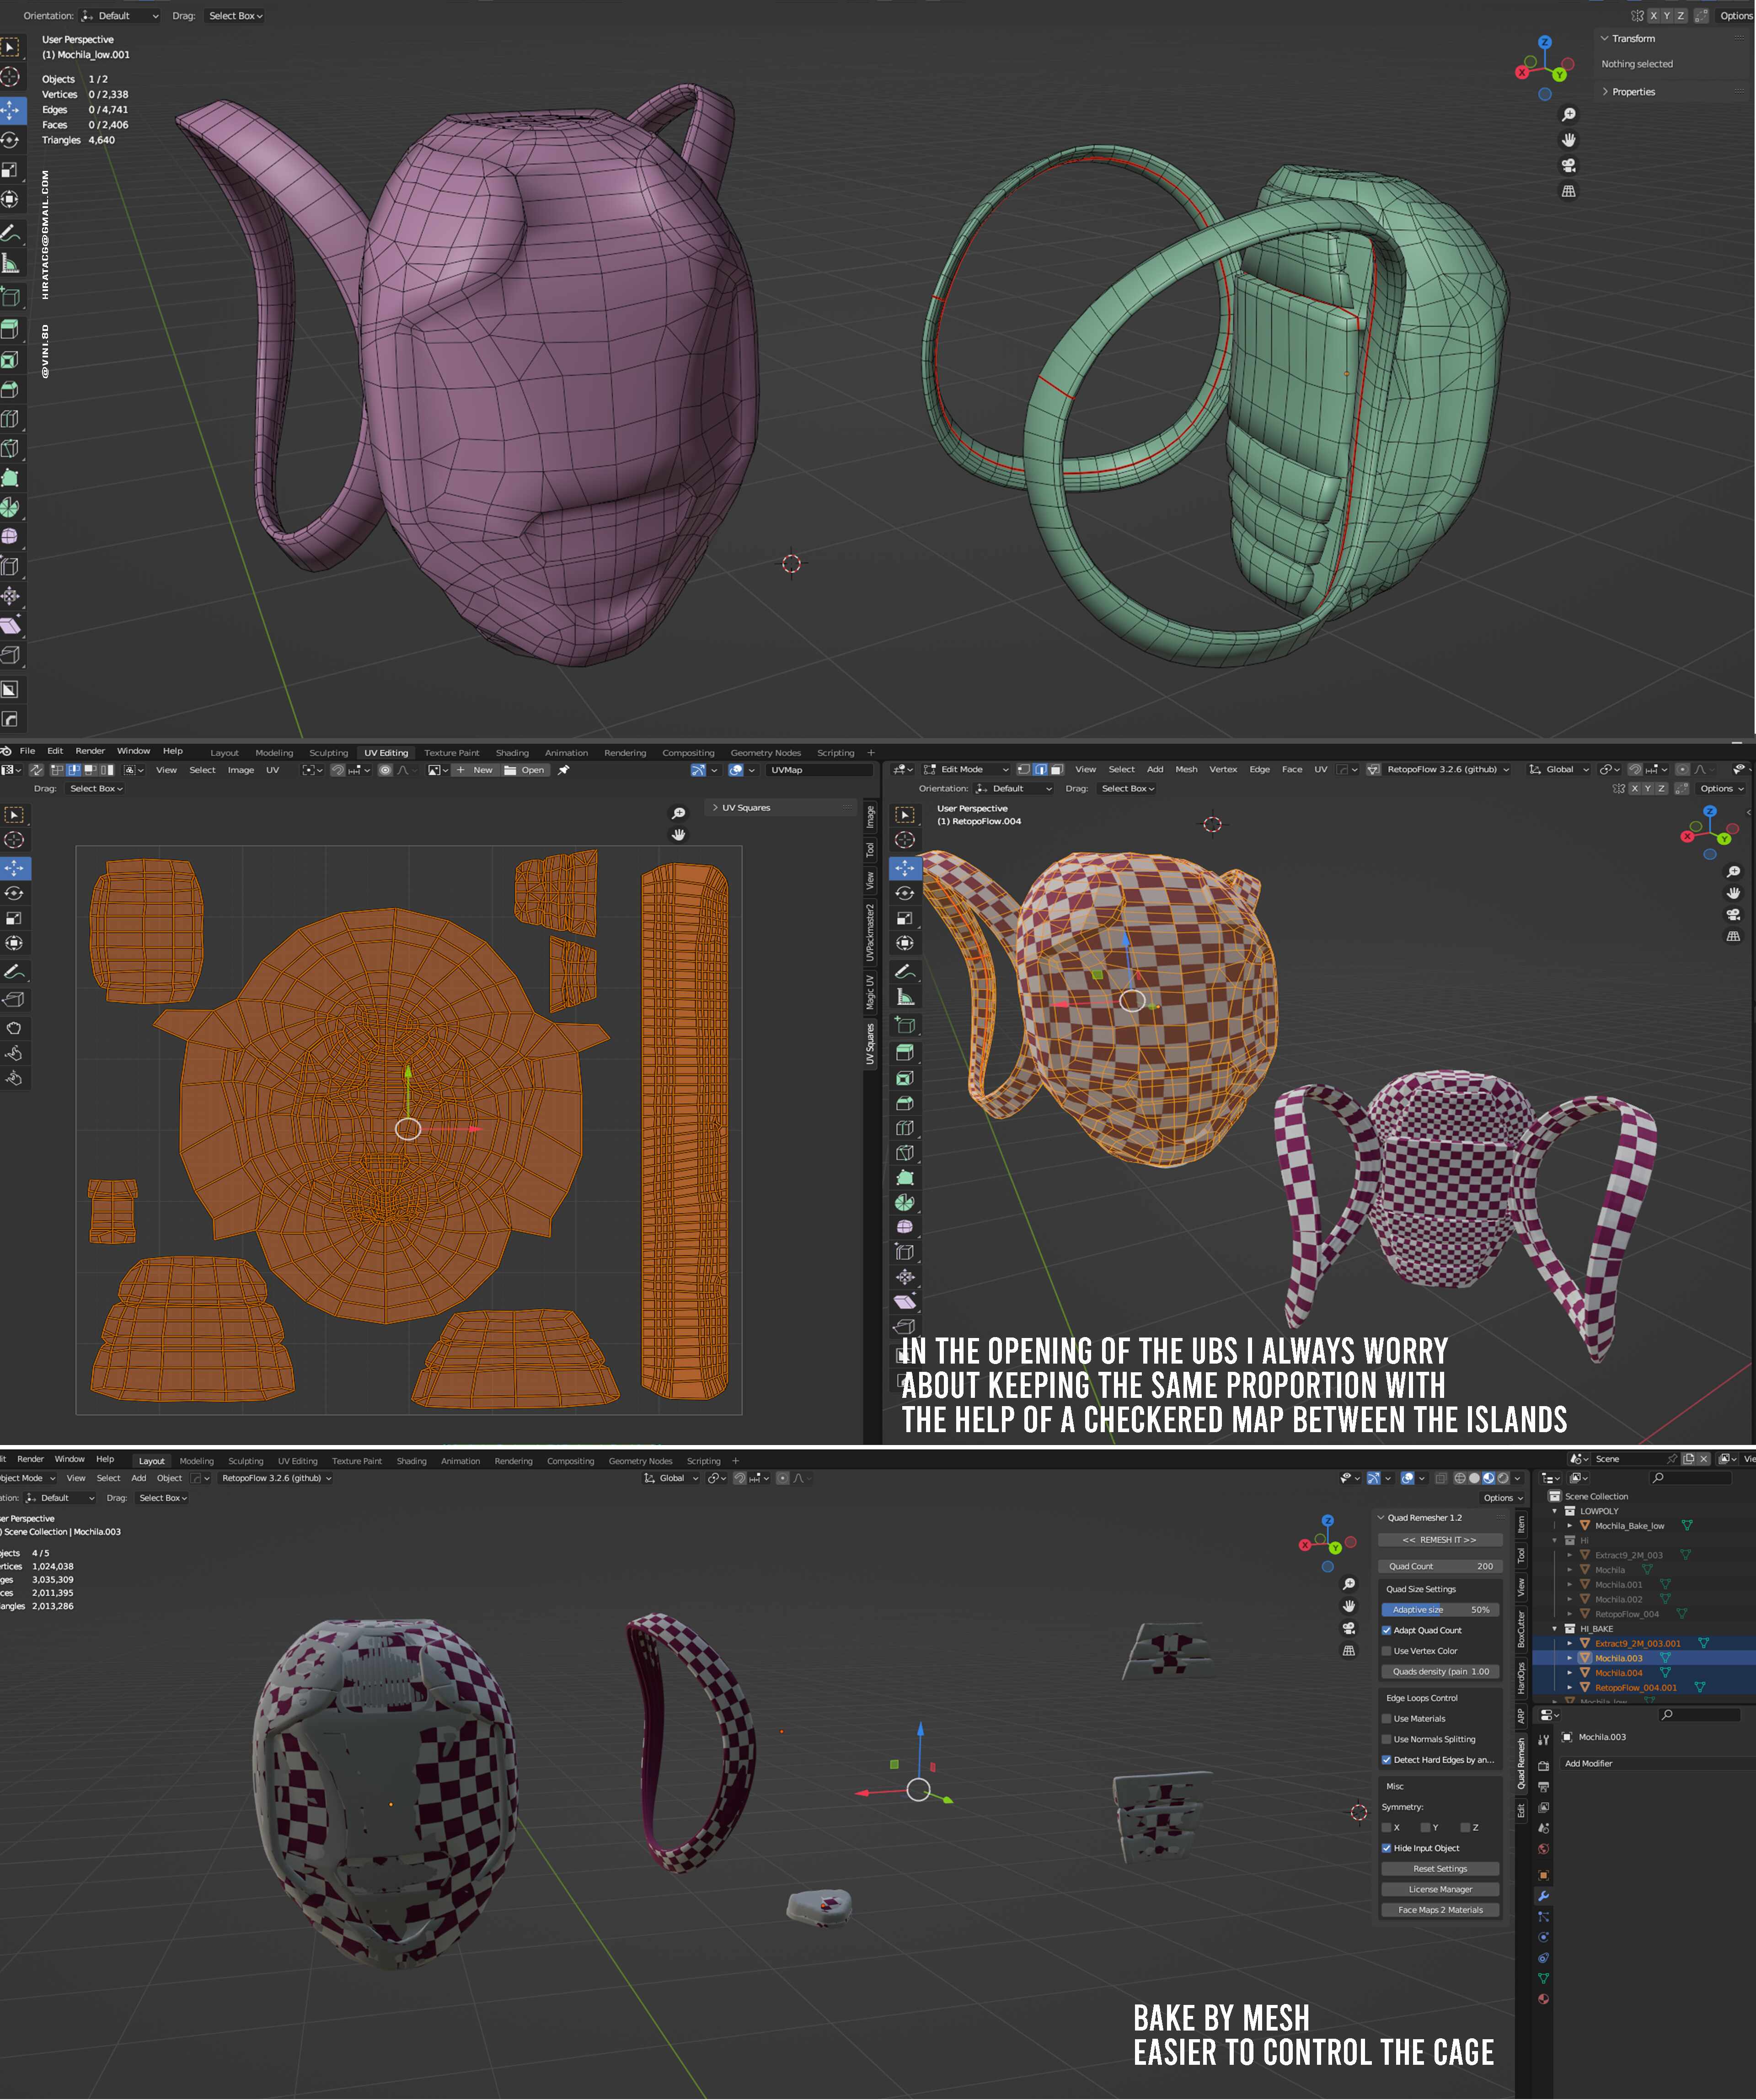This screenshot has width=1756, height=2100.
Task: Toggle the Hide Input Object checkbox
Action: (1387, 1848)
